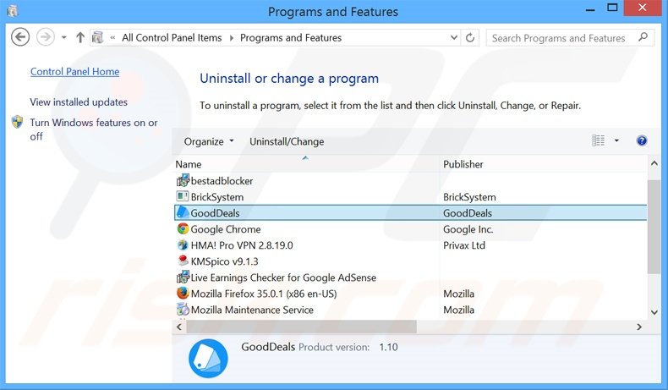
Task: Click the horizontal scrollbar thumb
Action: coord(301,327)
